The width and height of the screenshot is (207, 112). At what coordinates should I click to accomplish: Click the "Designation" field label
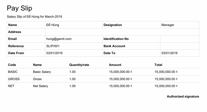[113, 25]
